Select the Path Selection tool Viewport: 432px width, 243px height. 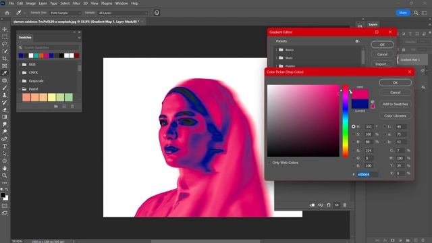(x=5, y=154)
